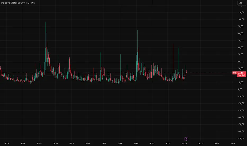The width and height of the screenshot is (247, 146).
Task: Click the 50,00 price scale label
Action: click(241, 54)
